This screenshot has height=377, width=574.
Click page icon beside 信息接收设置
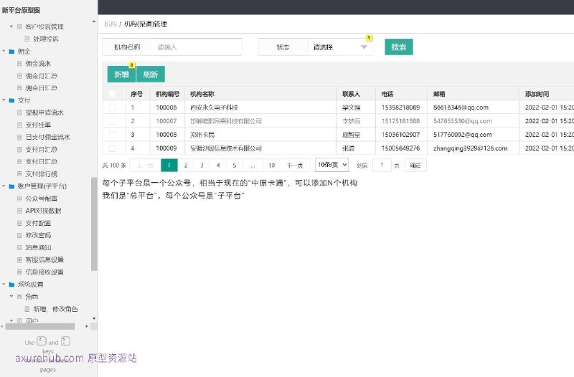pos(19,272)
